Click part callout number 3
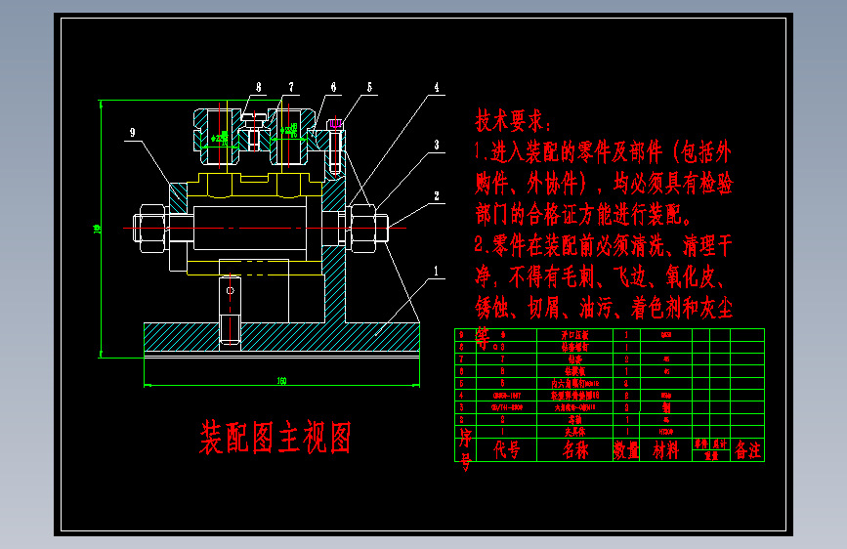847x549 pixels. [437, 145]
